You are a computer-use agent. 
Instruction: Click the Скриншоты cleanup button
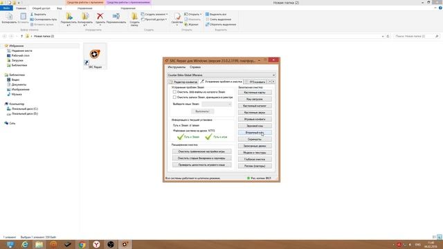(x=255, y=139)
